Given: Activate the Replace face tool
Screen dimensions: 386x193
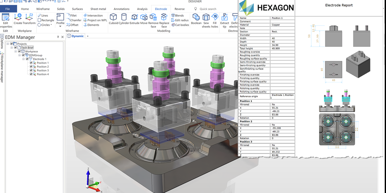Looking at the screenshot, I should [164, 21].
